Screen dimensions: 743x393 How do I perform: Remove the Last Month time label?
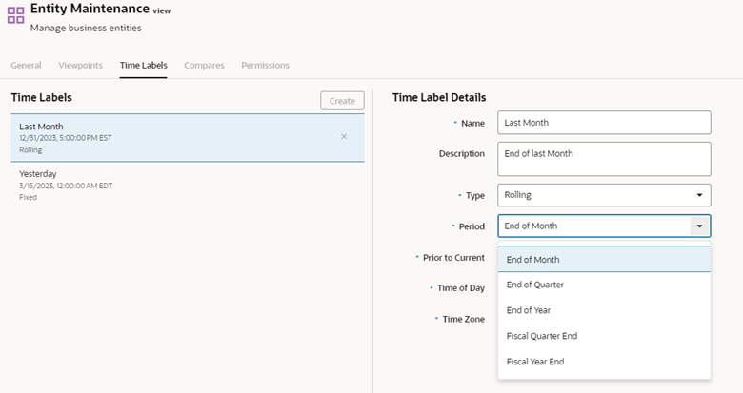pyautogui.click(x=344, y=136)
